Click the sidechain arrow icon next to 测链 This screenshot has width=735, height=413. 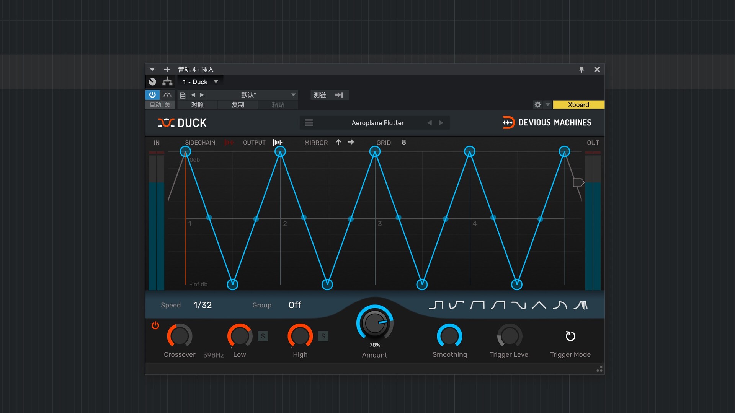339,95
